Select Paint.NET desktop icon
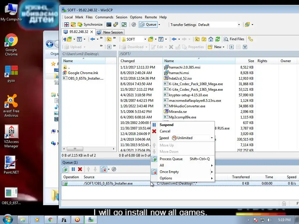Viewport: 299px width, 224px height. tap(11, 165)
